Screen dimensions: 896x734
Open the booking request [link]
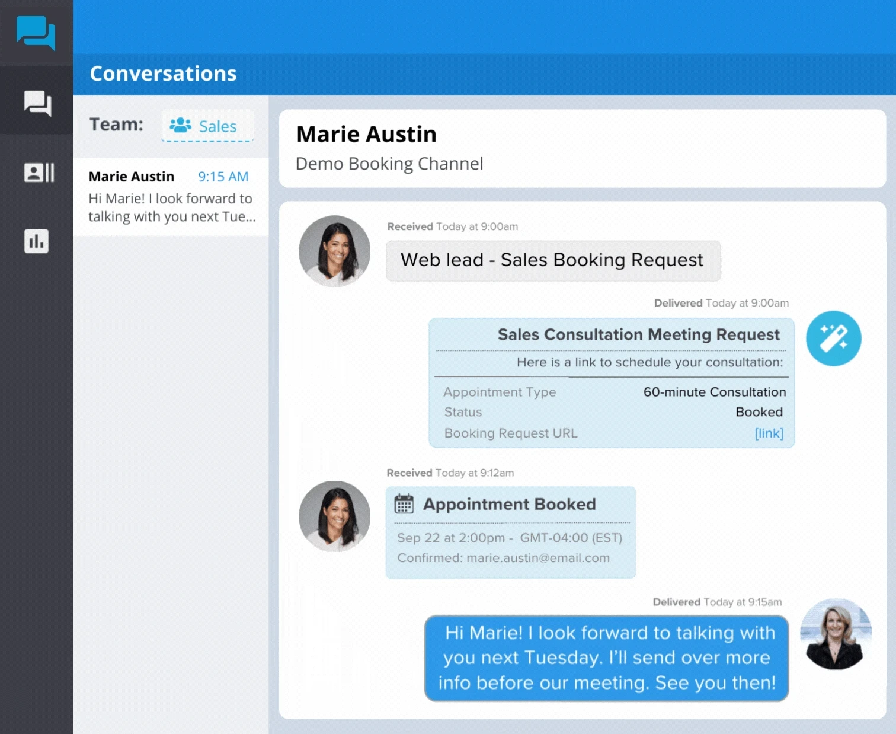point(769,433)
